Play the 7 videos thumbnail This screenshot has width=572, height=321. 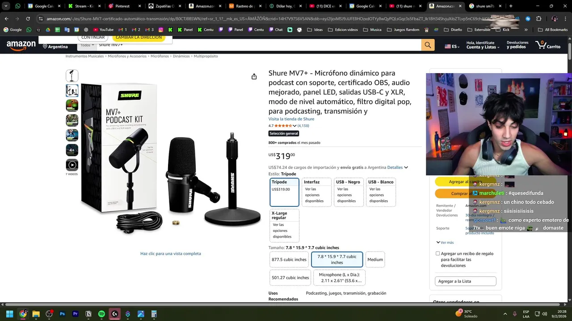[x=72, y=165]
